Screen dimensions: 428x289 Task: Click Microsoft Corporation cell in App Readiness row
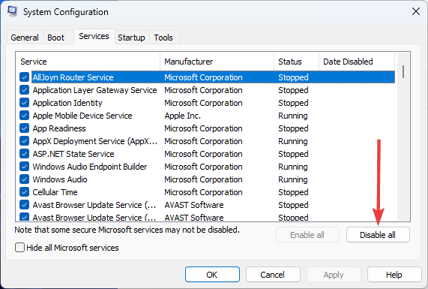(x=203, y=128)
